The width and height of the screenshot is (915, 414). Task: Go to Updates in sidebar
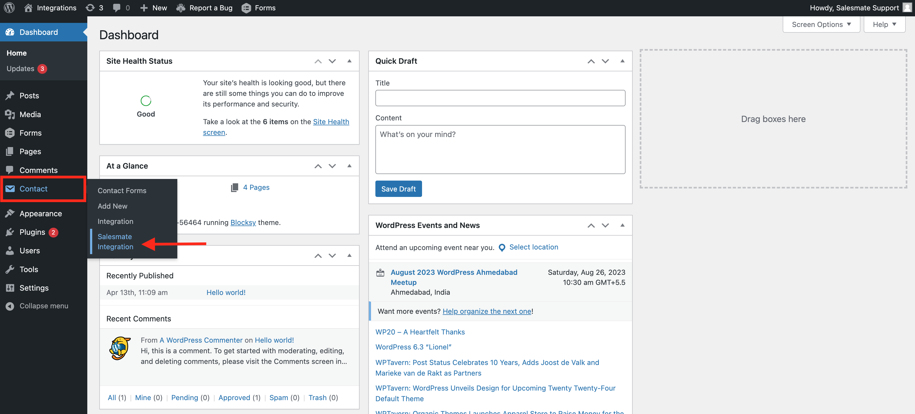coord(20,68)
